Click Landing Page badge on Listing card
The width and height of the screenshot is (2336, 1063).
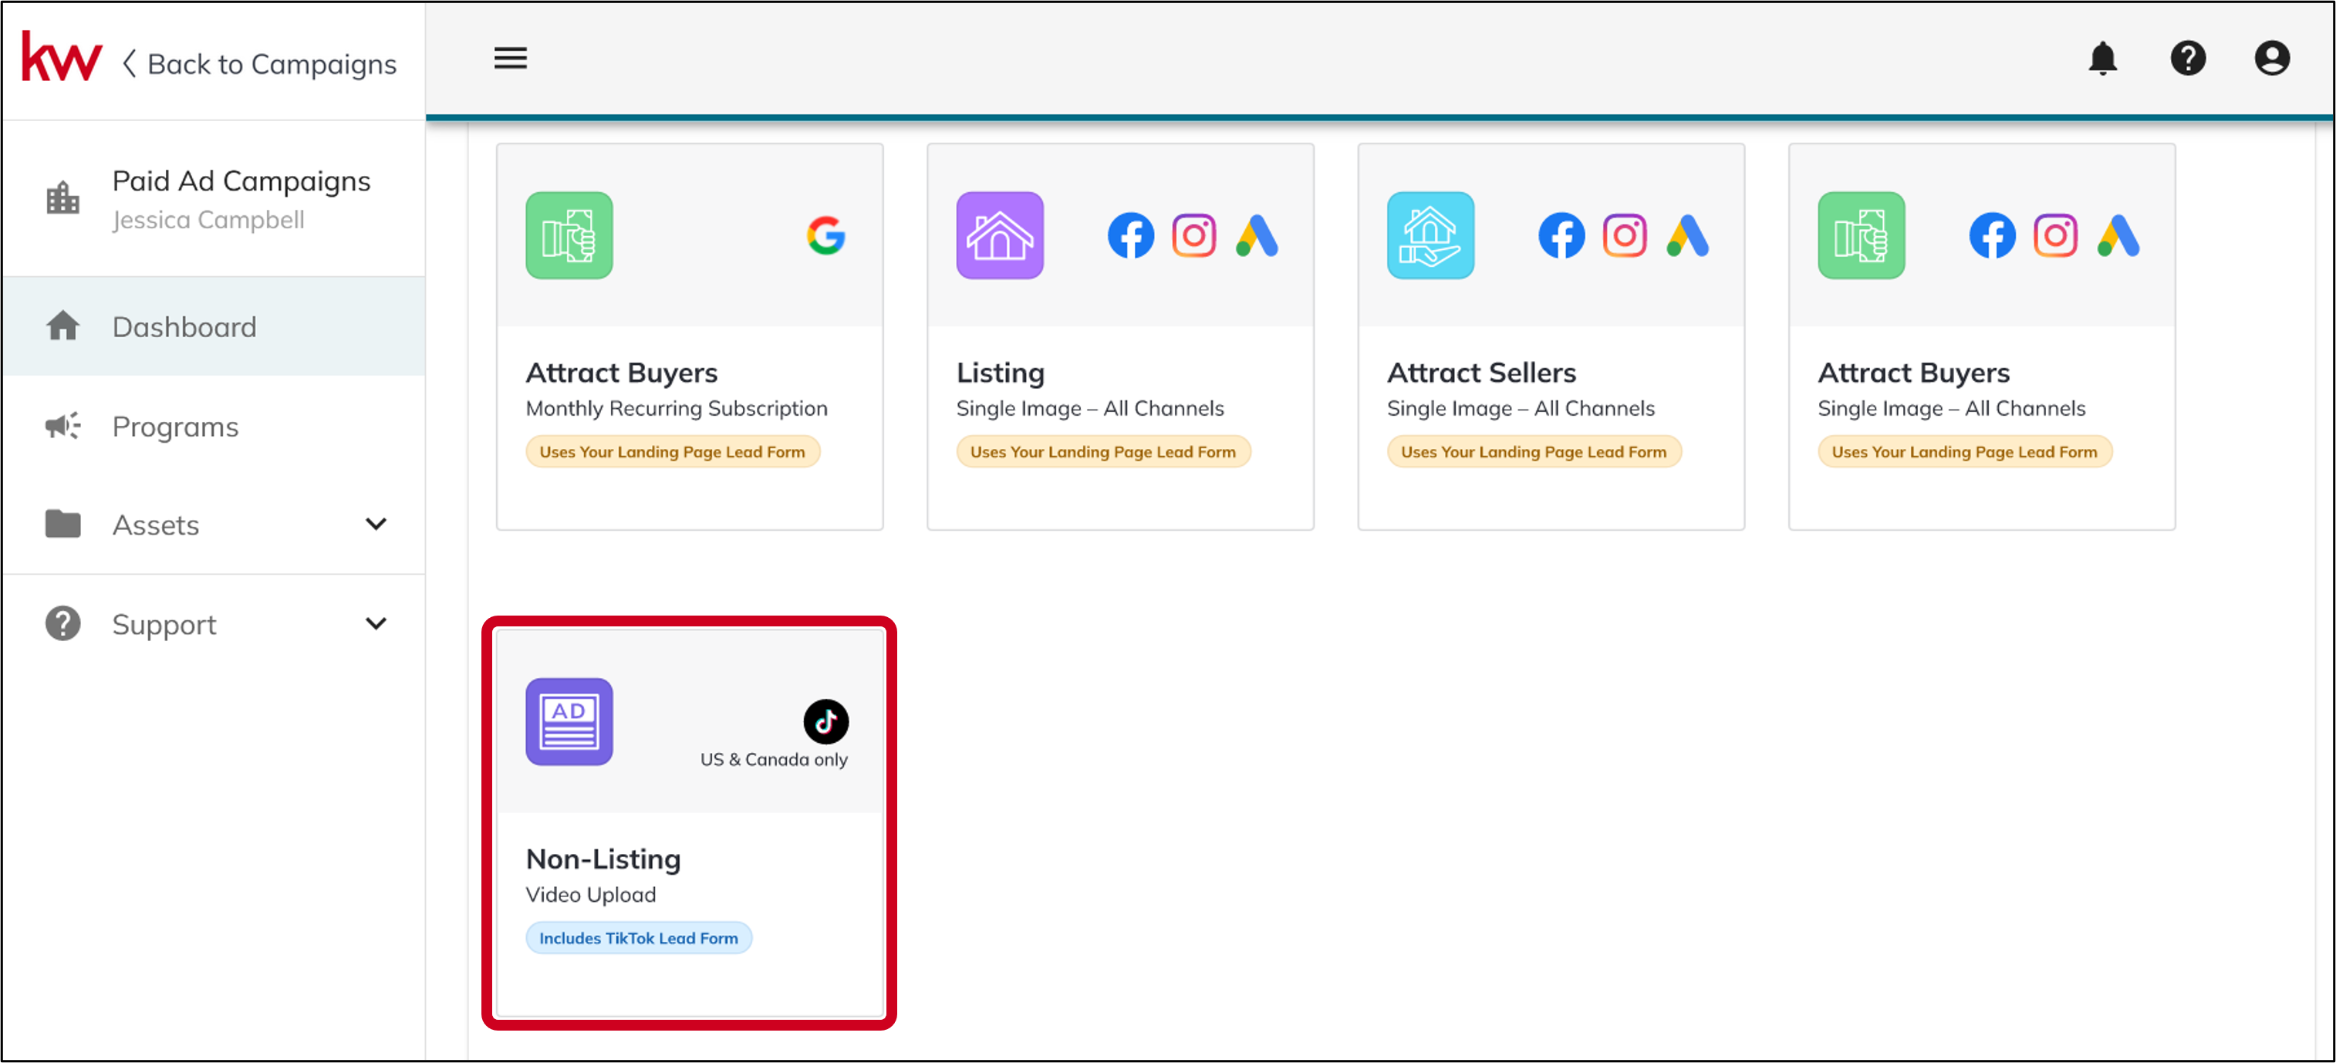pos(1104,452)
